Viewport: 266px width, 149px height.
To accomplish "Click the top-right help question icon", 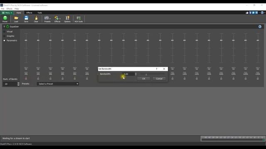I will click(x=262, y=13).
